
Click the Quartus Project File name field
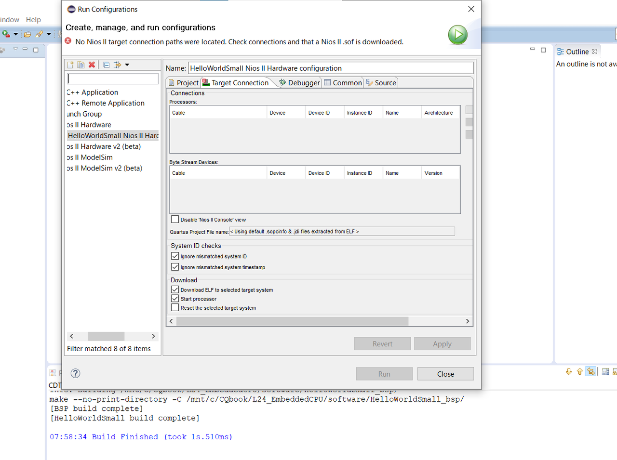click(x=342, y=231)
